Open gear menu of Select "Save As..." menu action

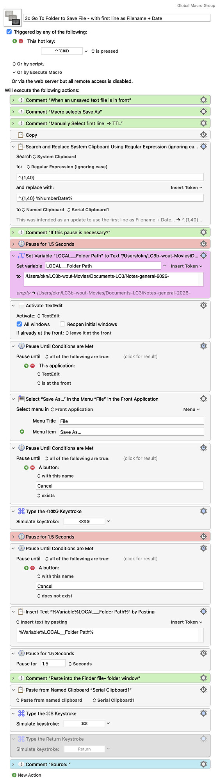(203, 399)
